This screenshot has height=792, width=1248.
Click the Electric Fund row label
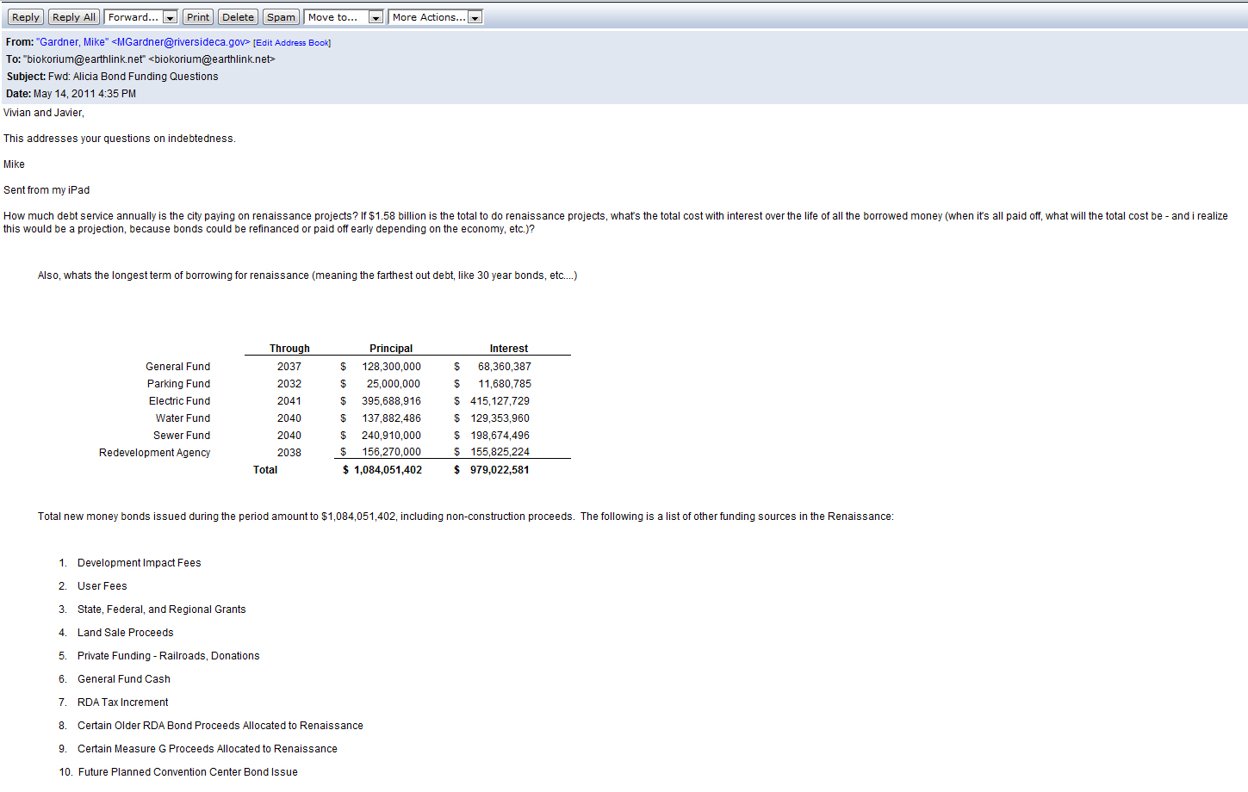[x=179, y=401]
